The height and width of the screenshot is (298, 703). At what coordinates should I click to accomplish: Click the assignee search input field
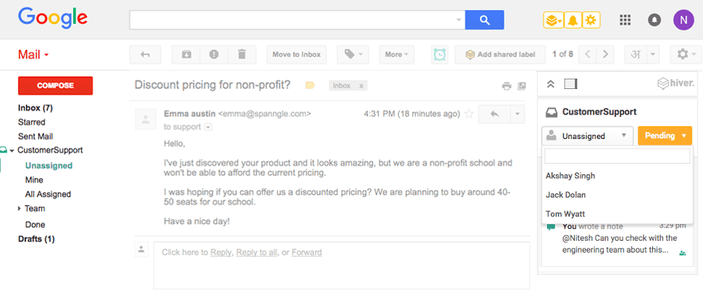(617, 157)
